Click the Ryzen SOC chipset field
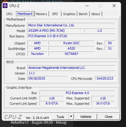The image size is (126, 127). [x=71, y=43]
